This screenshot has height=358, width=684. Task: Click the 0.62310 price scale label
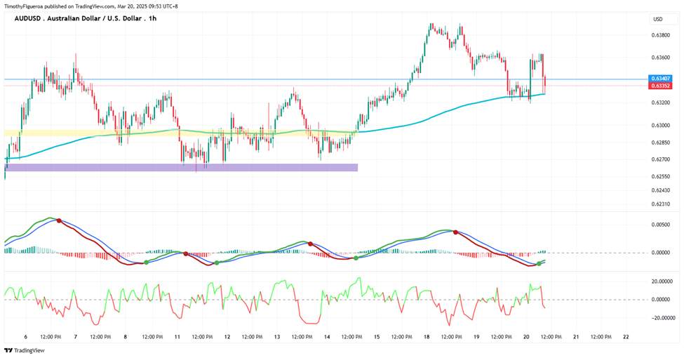[x=660, y=204]
